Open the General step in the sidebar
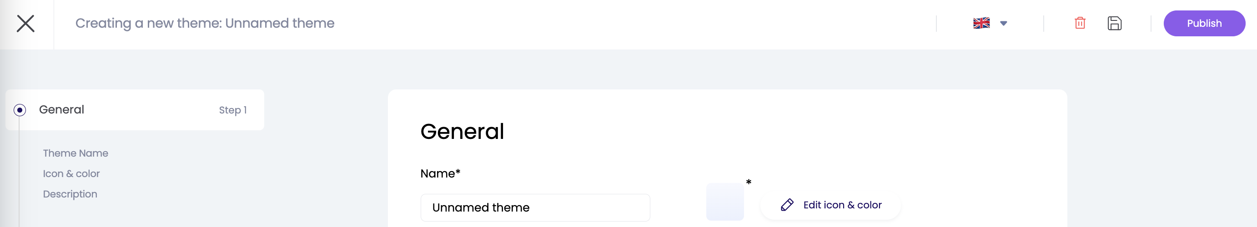1257x227 pixels. [x=62, y=109]
